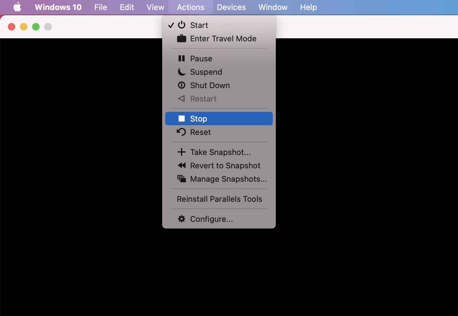The height and width of the screenshot is (316, 458).
Task: Reset the virtual machine
Action: 219,132
